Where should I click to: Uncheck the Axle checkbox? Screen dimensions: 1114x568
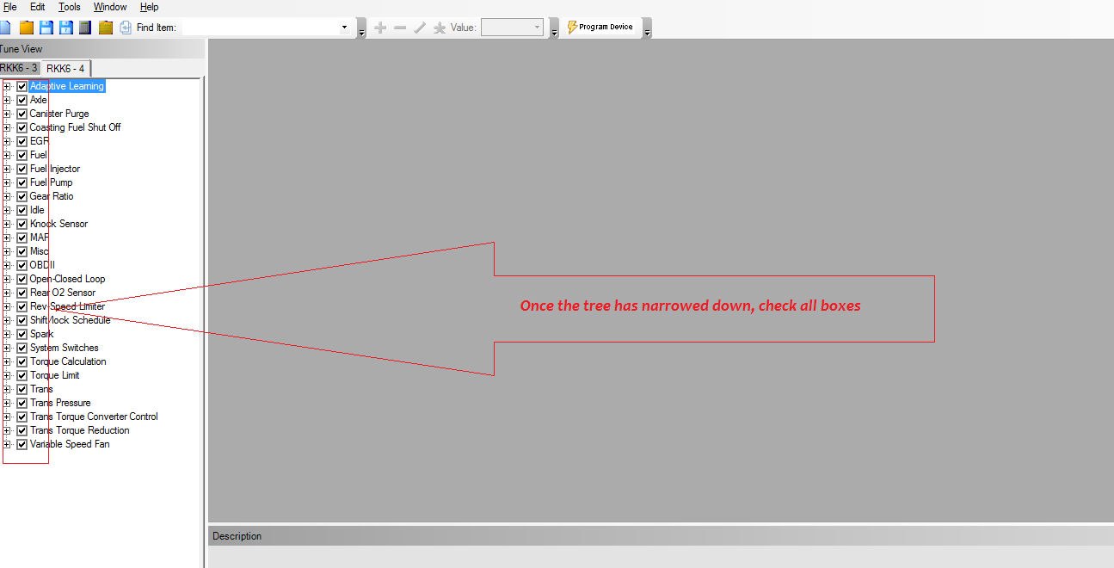click(x=22, y=100)
